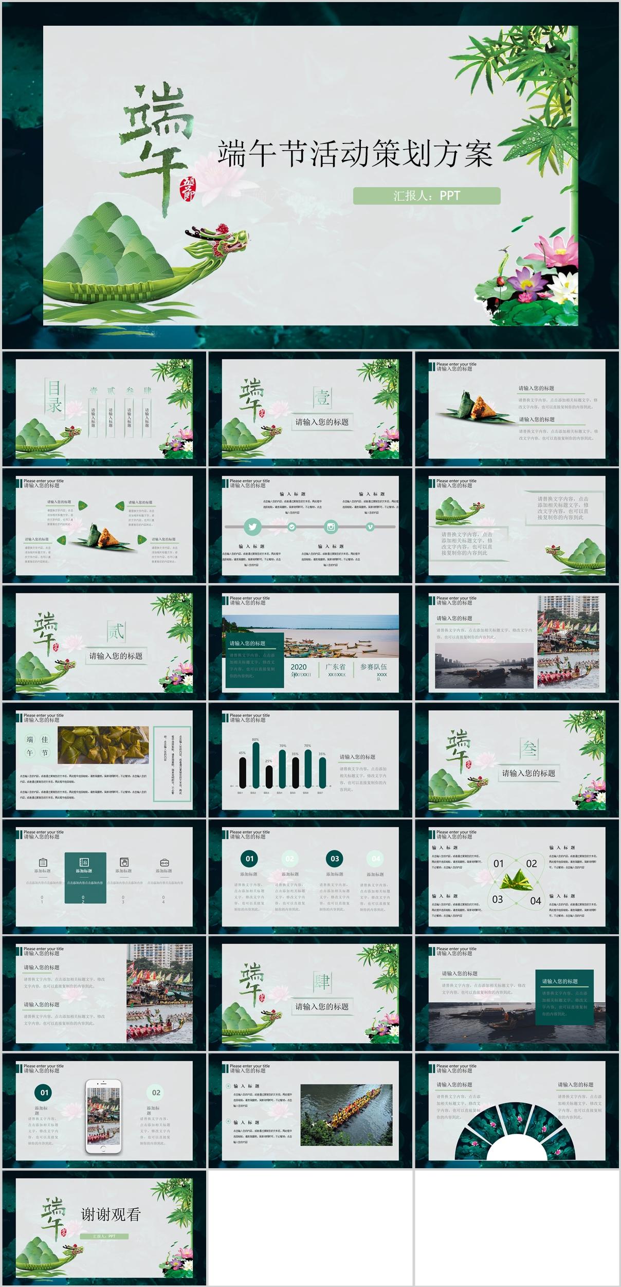Click the 25% bar in the bar chart
Viewport: 621px width, 1287px height.
pyautogui.click(x=269, y=776)
